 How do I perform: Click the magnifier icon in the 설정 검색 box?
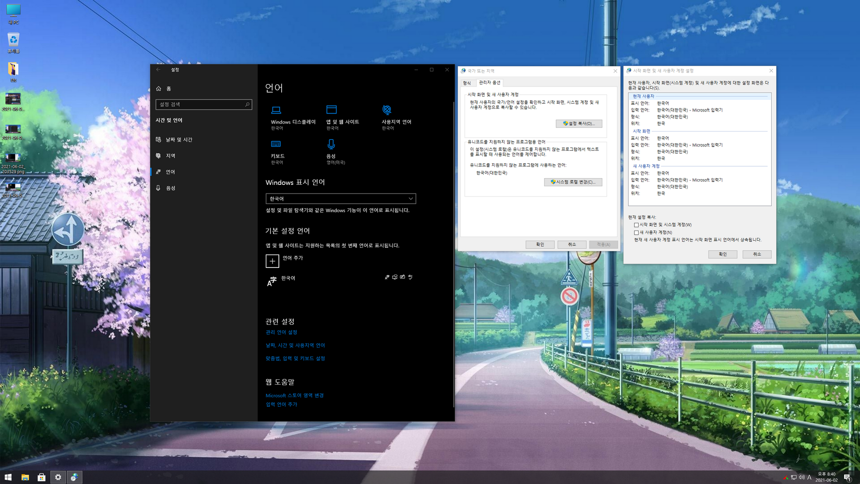247,104
